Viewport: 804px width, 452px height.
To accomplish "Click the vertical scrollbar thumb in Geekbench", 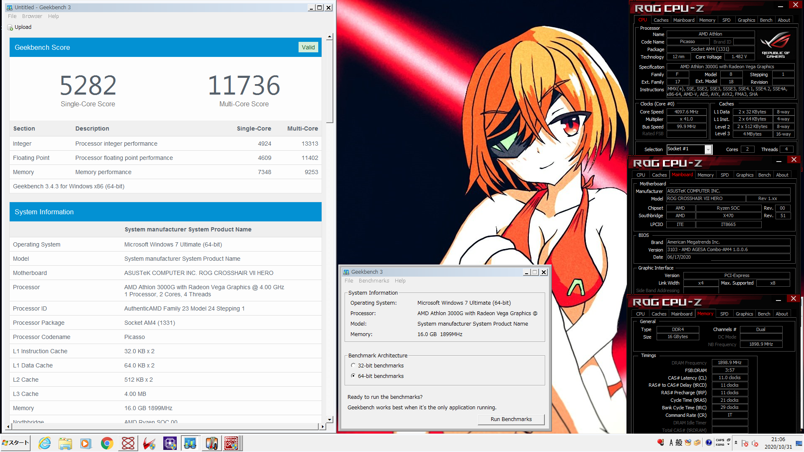I will pos(330,82).
